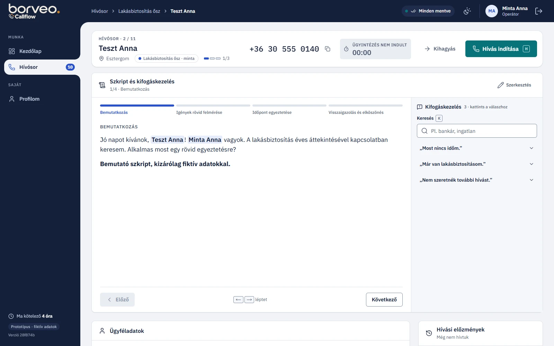Click the K keyboard shortcut badge

[439, 118]
